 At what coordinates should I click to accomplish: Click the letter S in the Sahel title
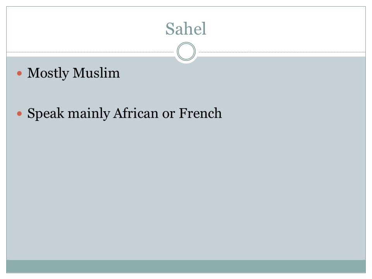pos(170,29)
